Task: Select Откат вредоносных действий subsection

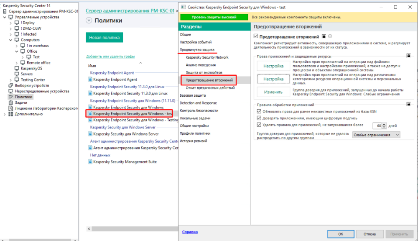Action: [x=210, y=87]
